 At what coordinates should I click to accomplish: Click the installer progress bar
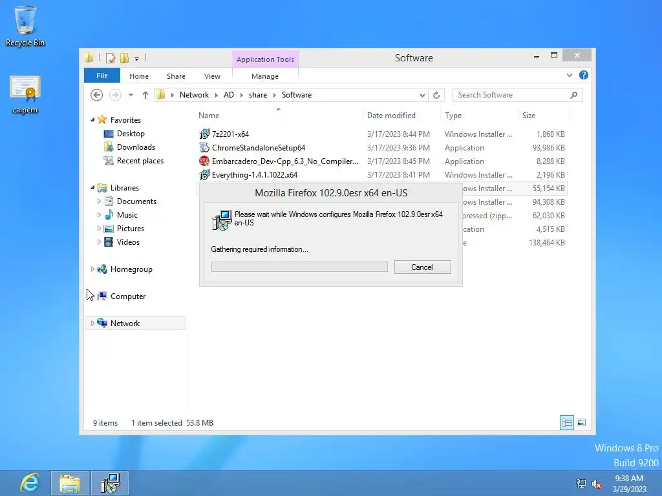point(299,267)
